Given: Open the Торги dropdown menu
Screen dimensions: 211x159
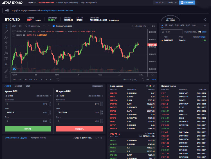Looking at the screenshot, I should tap(32, 3).
